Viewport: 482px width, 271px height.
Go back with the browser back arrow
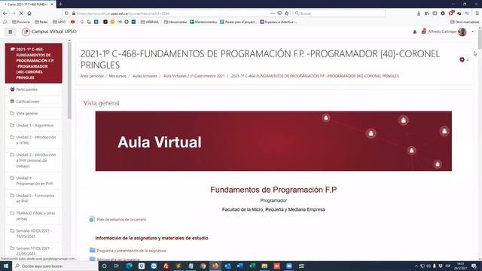[x=5, y=14]
